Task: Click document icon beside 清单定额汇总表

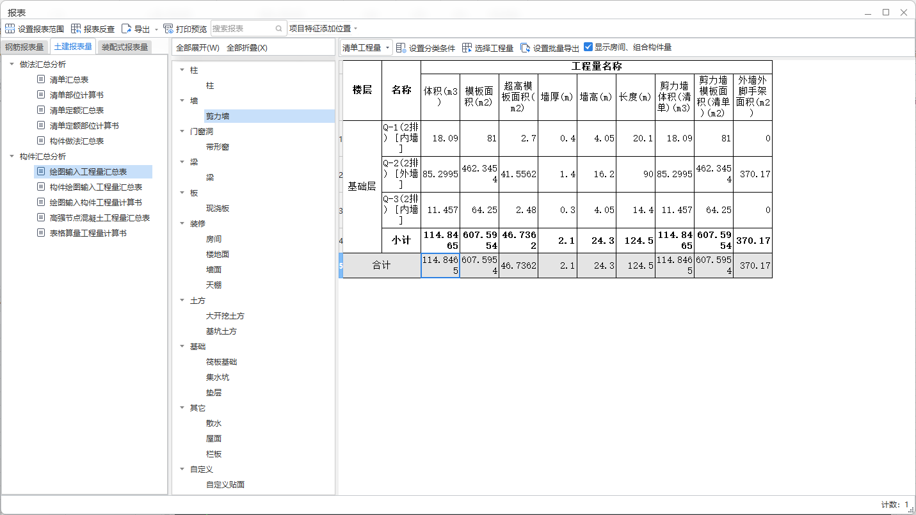Action: coord(41,111)
